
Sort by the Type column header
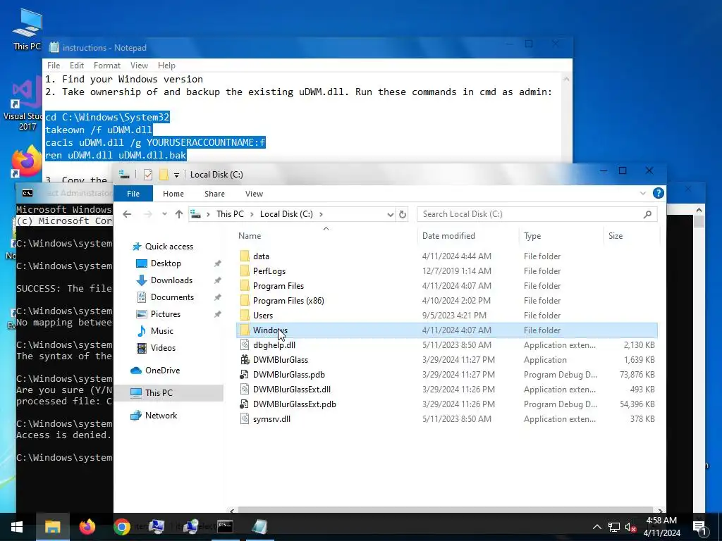click(x=532, y=235)
